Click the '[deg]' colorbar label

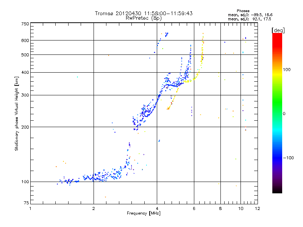coord(278,30)
